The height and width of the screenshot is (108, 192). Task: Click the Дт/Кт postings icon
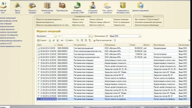pos(90,40)
